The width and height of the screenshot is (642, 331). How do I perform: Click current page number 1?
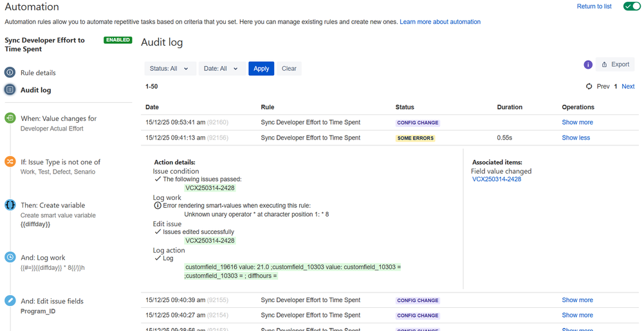[x=616, y=86]
